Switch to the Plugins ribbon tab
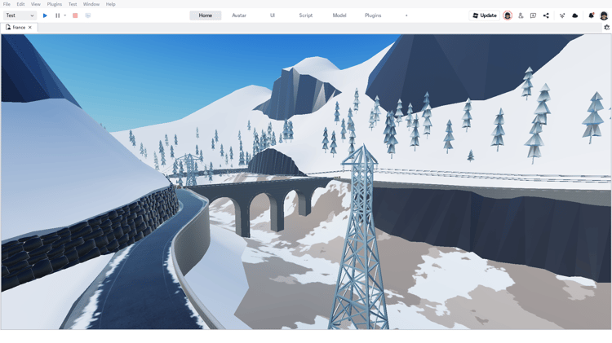Viewport: 612px width, 343px height. point(373,15)
